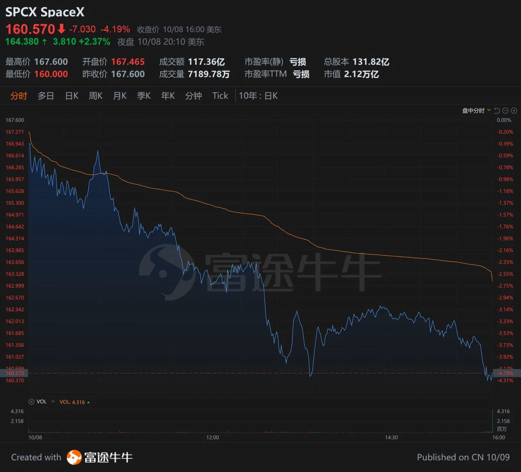
Task: Switch to the 分时 tab
Action: click(x=19, y=96)
